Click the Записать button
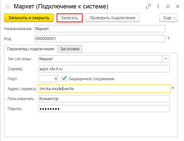This screenshot has height=141, width=184. (x=70, y=18)
